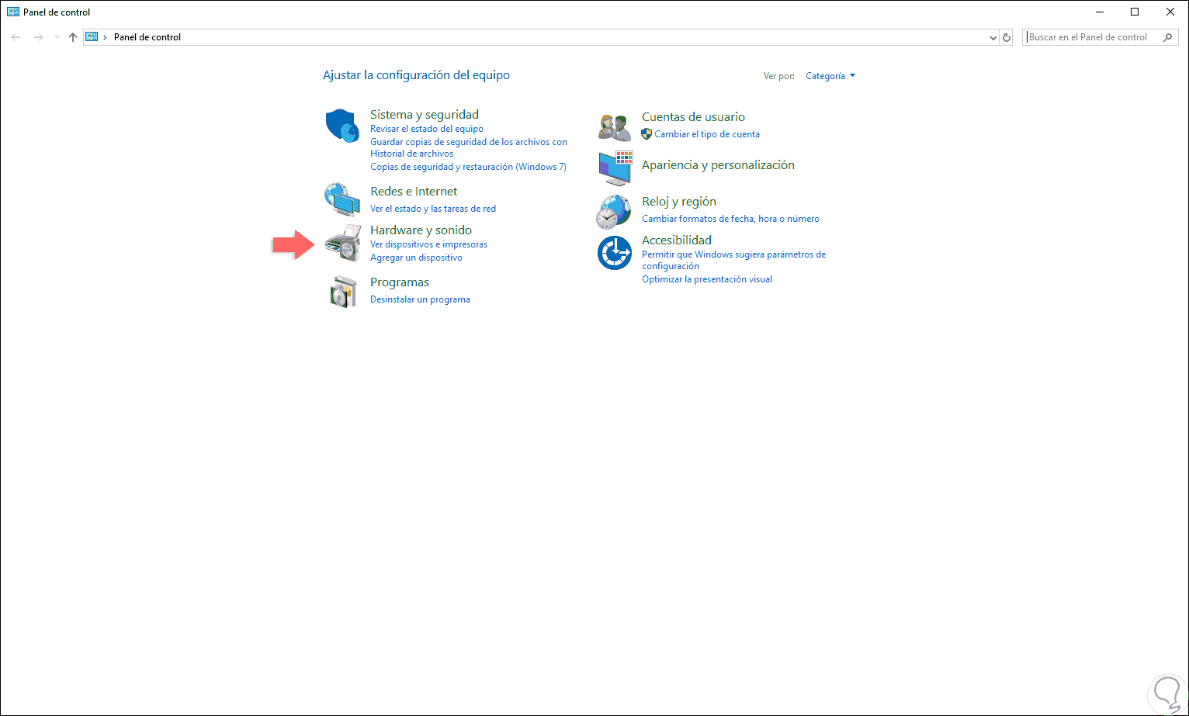Click Revisar el estado del equipo
This screenshot has height=716, width=1189.
[x=427, y=129]
